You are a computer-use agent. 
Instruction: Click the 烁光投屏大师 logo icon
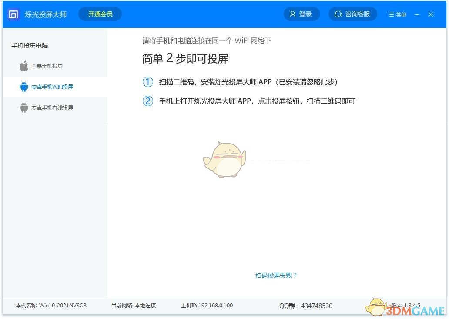pos(13,14)
